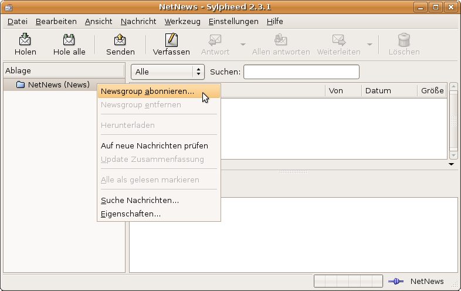The image size is (461, 291).
Task: Click the Ablage folder pane header
Action: coord(64,70)
